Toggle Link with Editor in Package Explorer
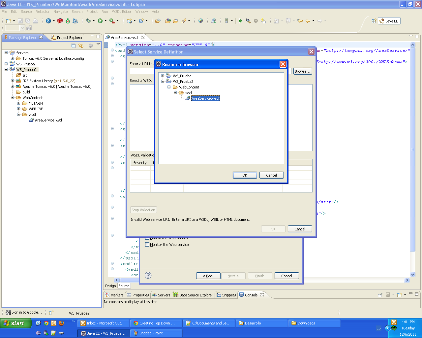 (81, 46)
